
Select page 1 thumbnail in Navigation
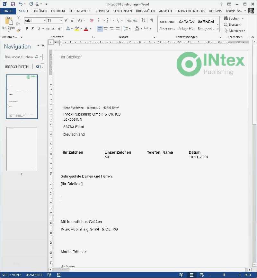click(x=22, y=97)
